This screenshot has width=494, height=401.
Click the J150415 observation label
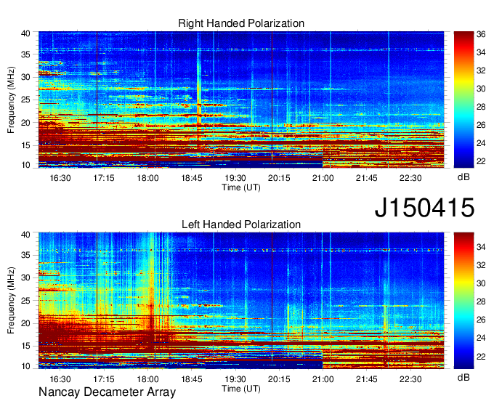point(424,208)
